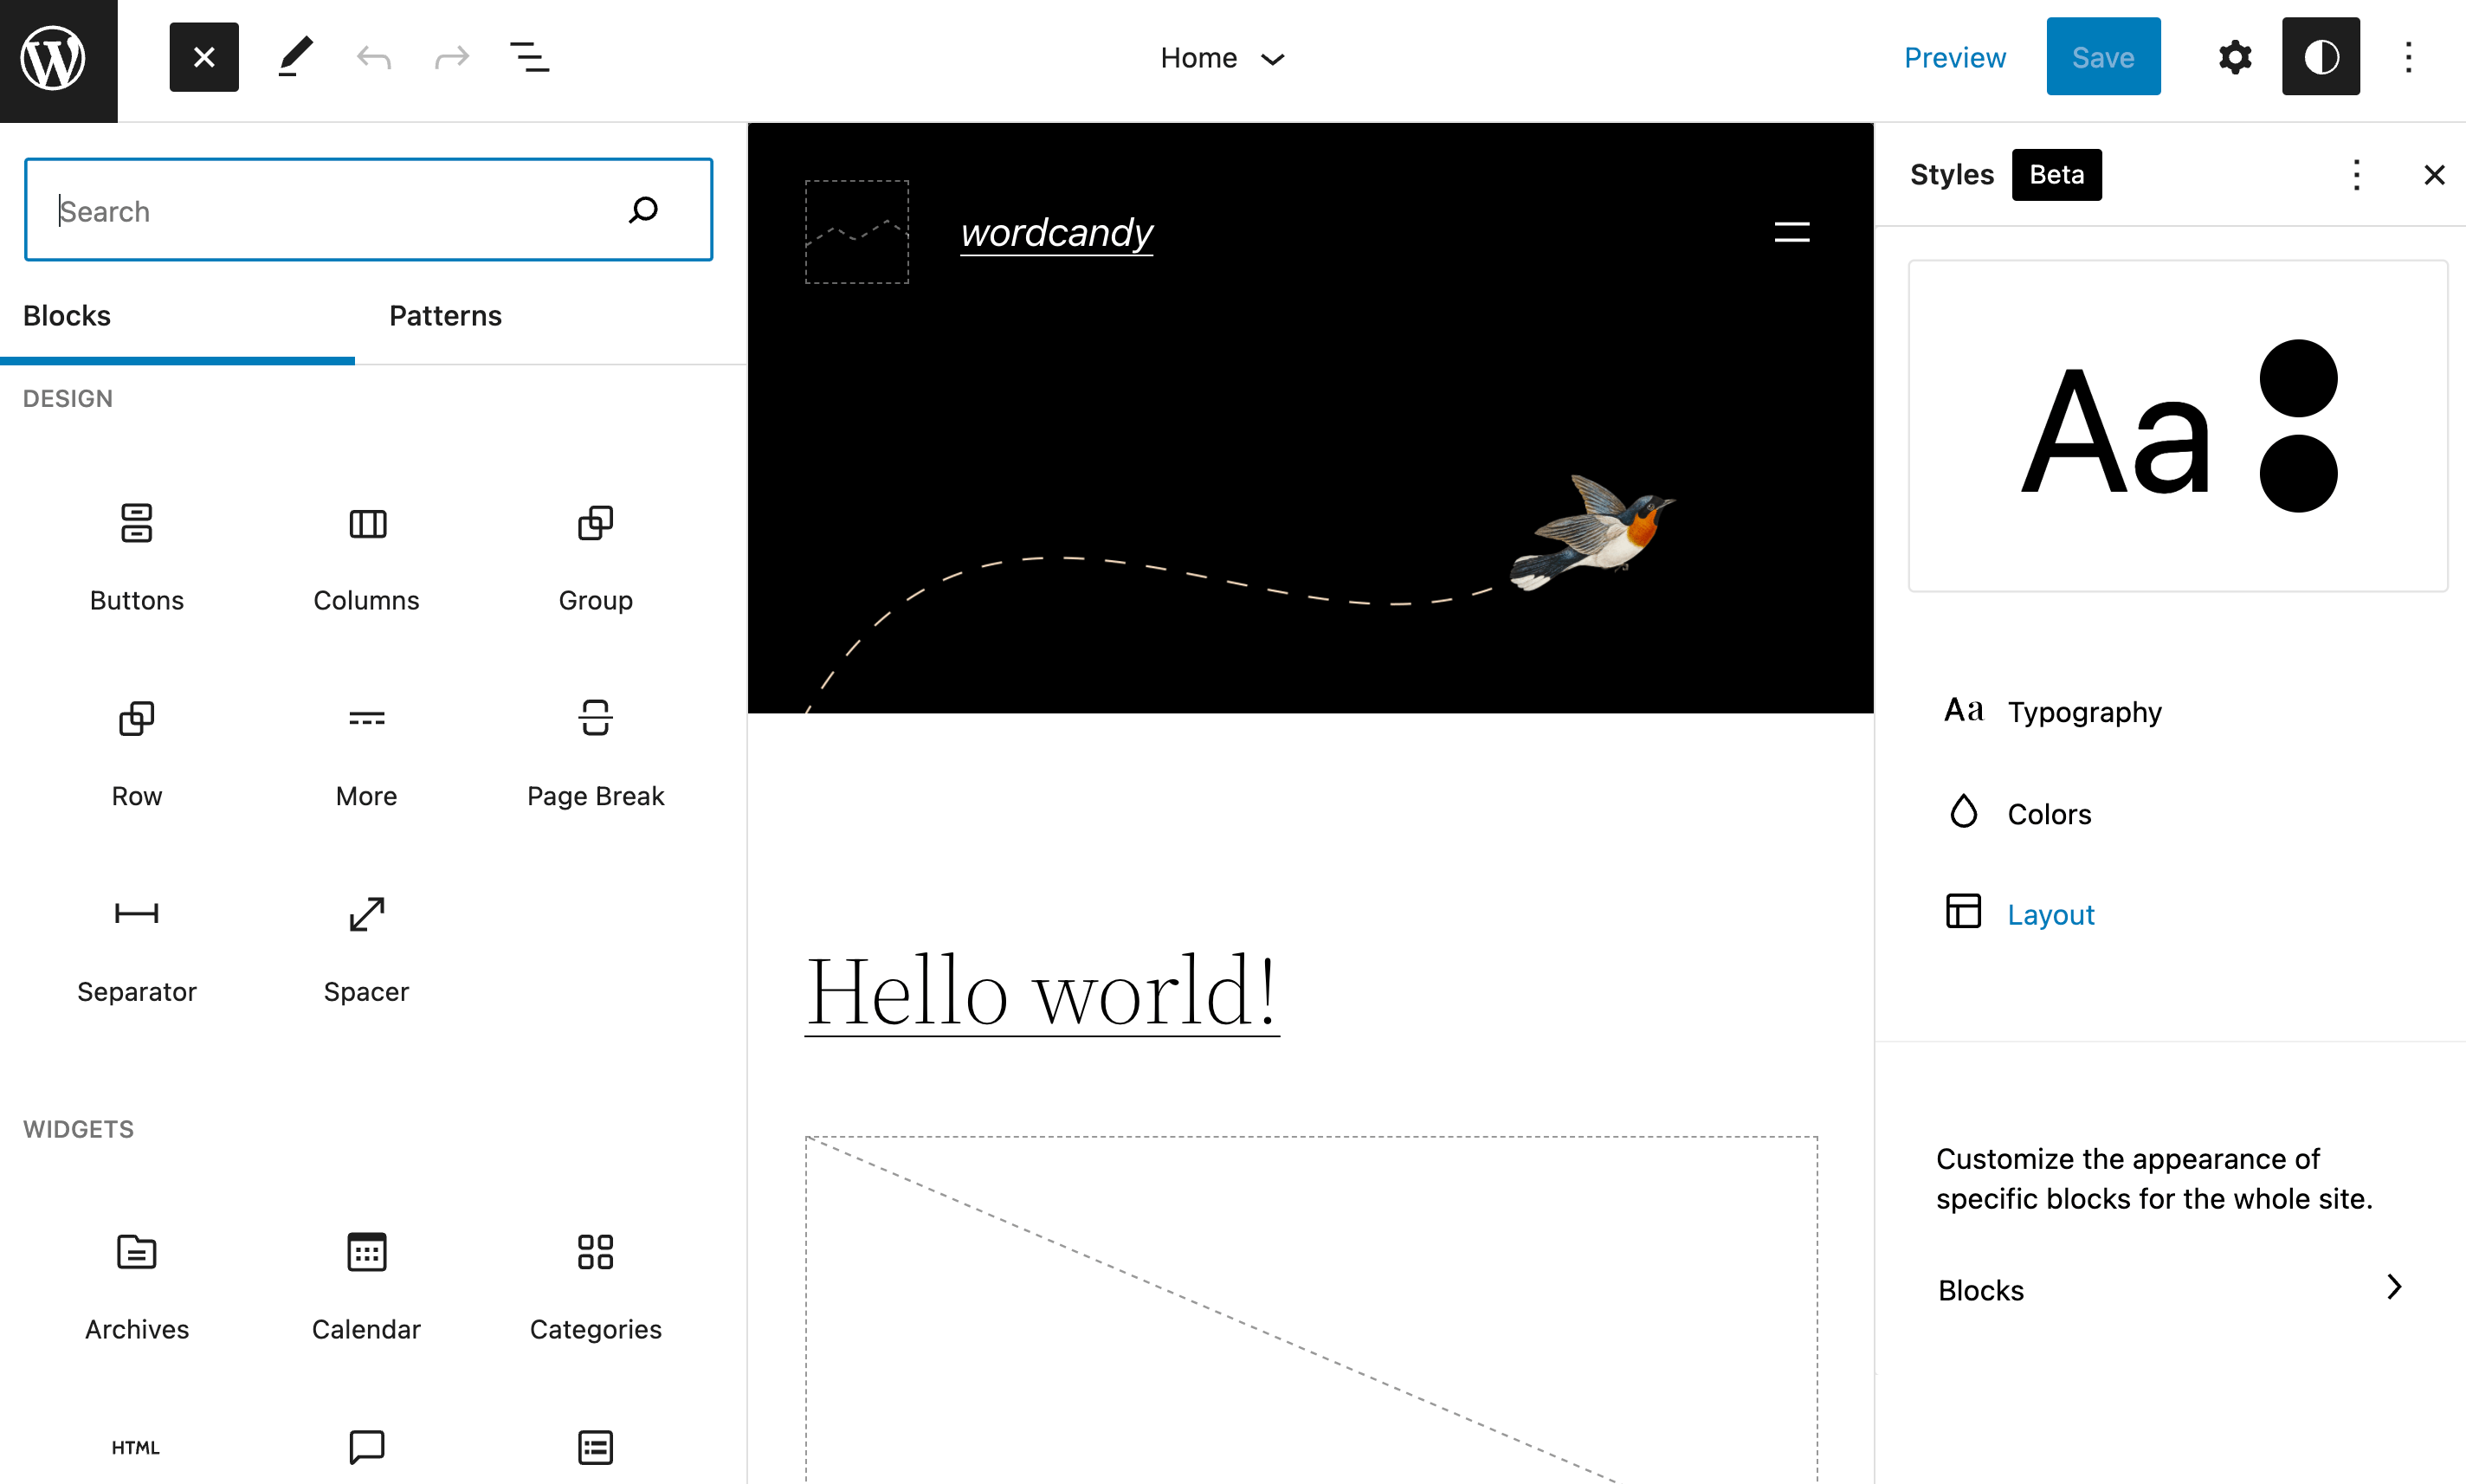Viewport: 2466px width, 1484px height.
Task: Click the Buttons block icon
Action: 136,523
